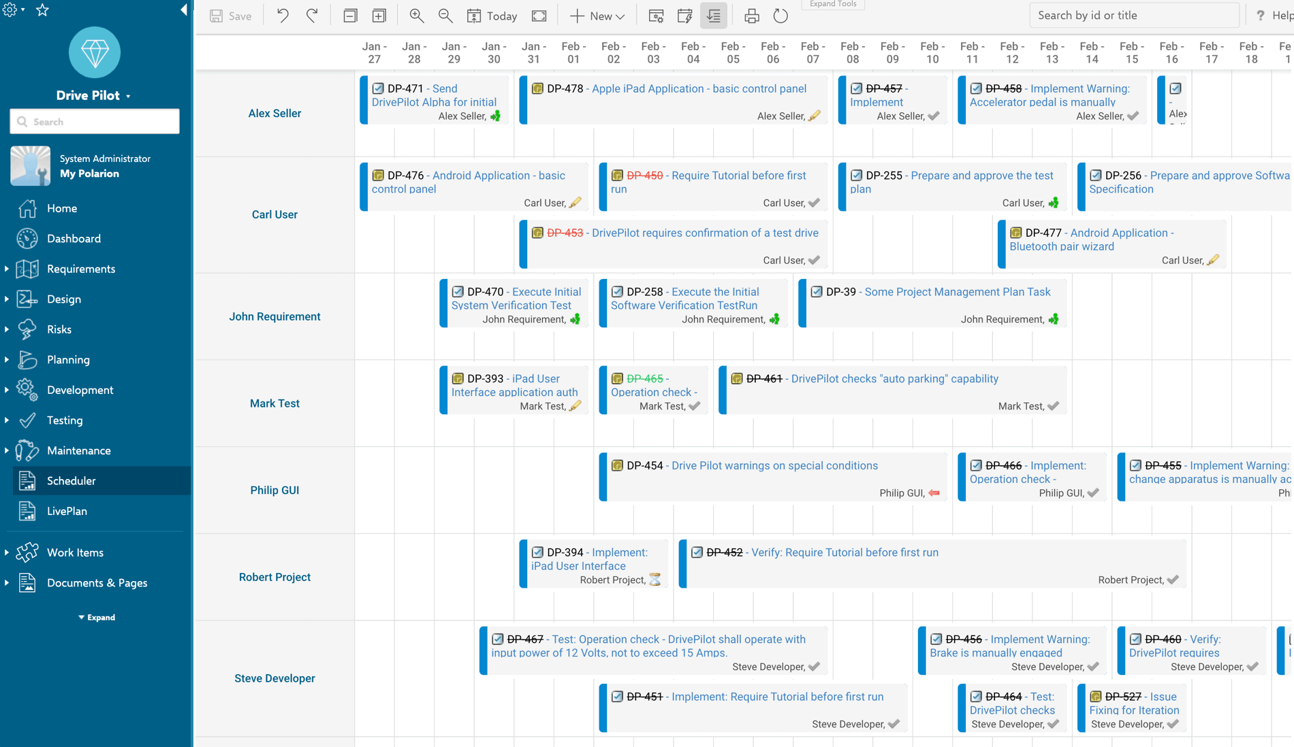Open the New item dropdown

(x=597, y=16)
